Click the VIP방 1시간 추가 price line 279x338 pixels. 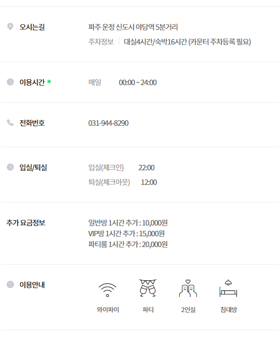pos(127,233)
